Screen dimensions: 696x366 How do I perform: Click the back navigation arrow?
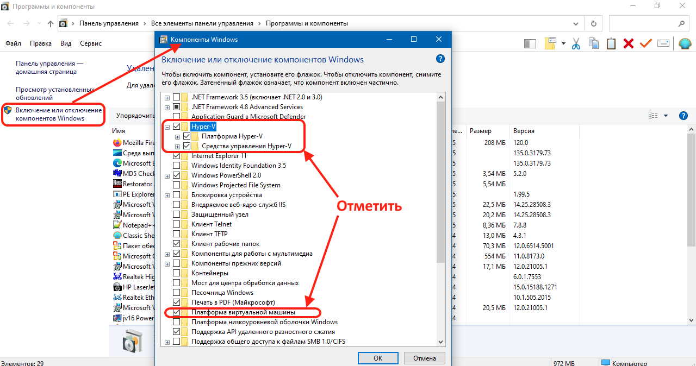(11, 23)
